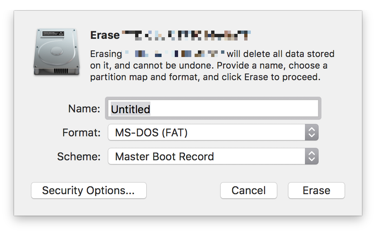
Task: Click the highlighted "Untitled" text
Action: (x=131, y=109)
